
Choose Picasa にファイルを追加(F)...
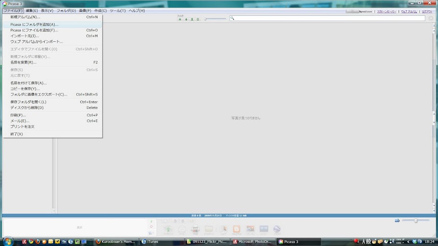(52, 30)
